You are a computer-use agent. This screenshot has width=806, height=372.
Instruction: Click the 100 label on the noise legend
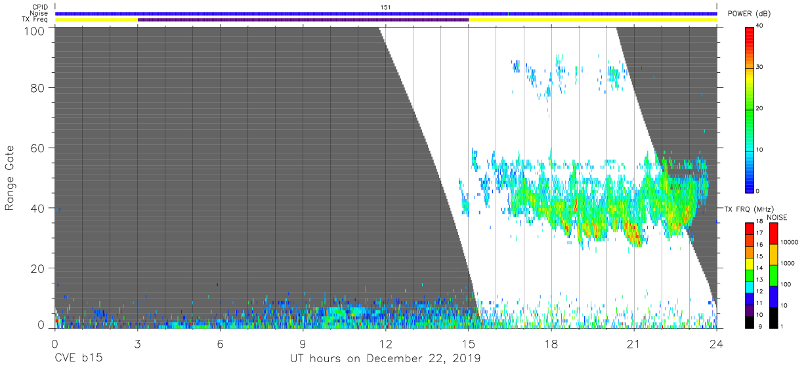pos(786,285)
